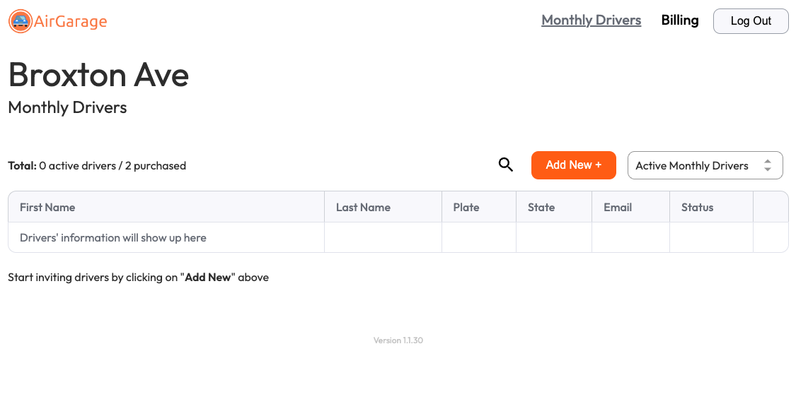Go to the Monthly Drivers nav link
This screenshot has width=796, height=416.
point(591,20)
